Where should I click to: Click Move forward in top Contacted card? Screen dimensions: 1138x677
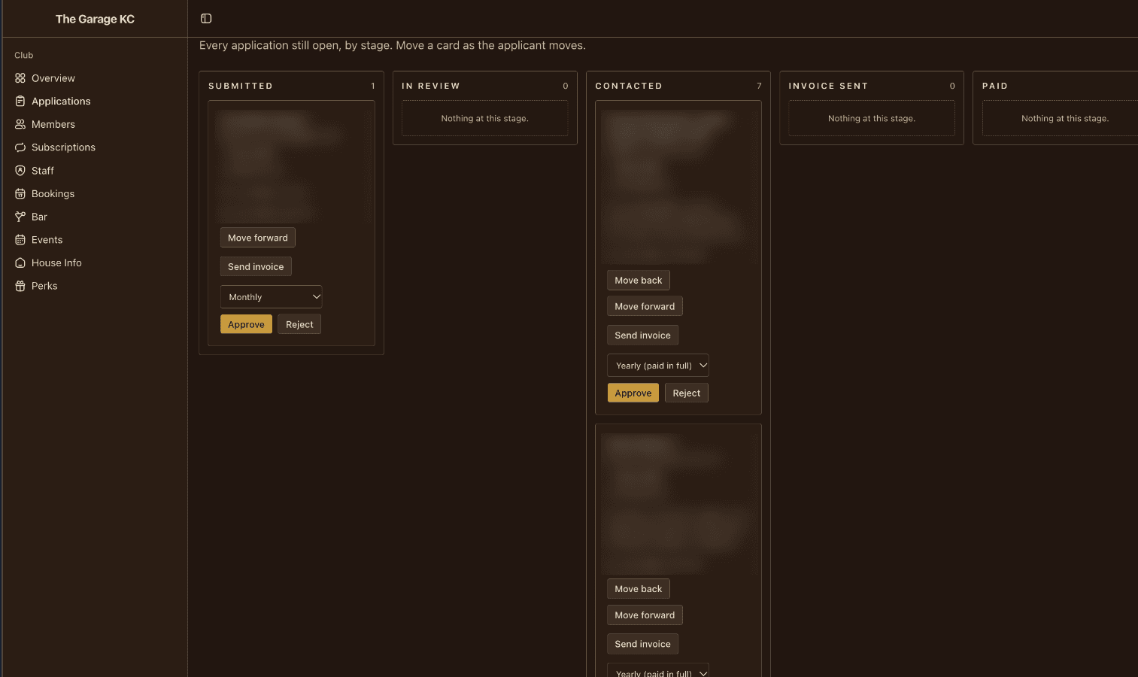click(645, 306)
